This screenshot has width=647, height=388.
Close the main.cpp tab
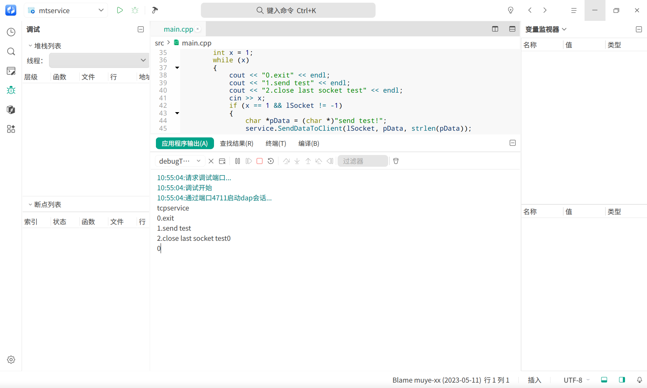[x=198, y=29]
